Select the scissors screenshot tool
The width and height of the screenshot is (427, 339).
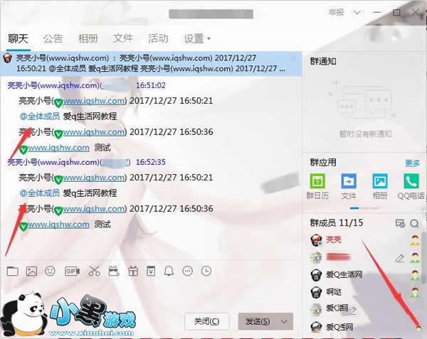94,271
